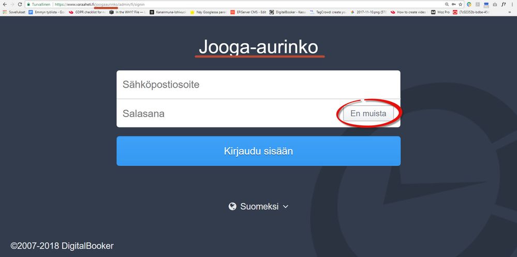Click the browser forward arrow

pos(12,5)
